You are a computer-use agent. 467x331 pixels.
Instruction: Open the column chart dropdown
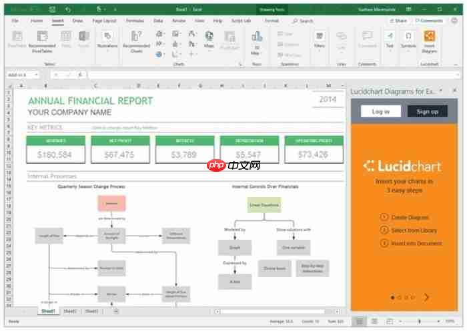[x=159, y=34]
